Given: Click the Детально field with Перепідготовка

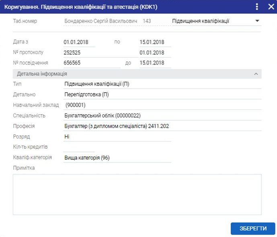Looking at the screenshot, I should click(162, 95).
